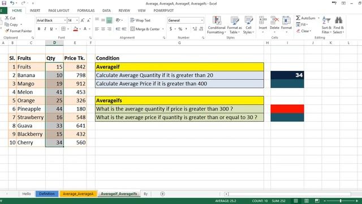Toggle align text left
The image size is (362, 204).
[97, 29]
